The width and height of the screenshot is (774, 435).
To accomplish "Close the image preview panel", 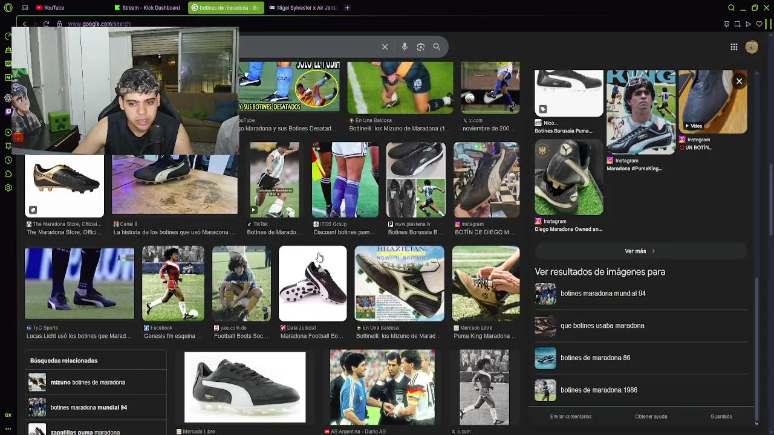I will (x=739, y=81).
